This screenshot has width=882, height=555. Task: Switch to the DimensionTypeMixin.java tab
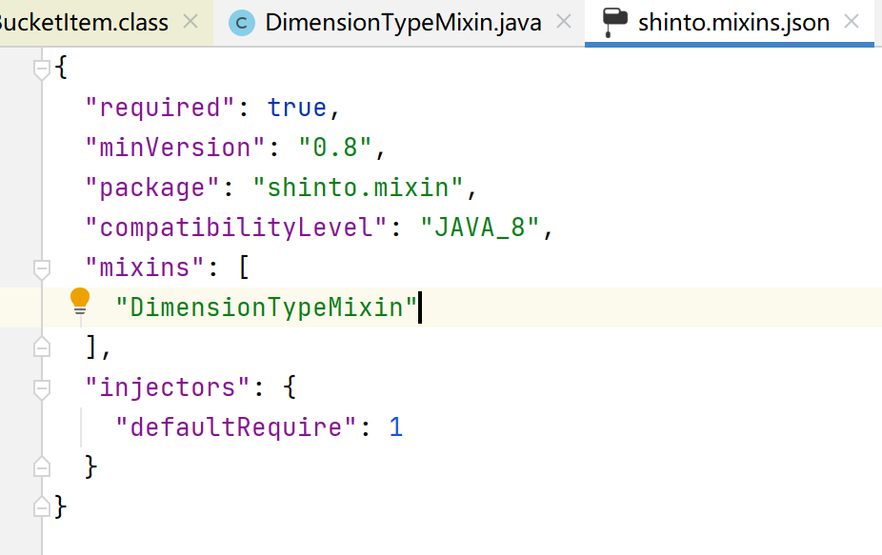400,22
